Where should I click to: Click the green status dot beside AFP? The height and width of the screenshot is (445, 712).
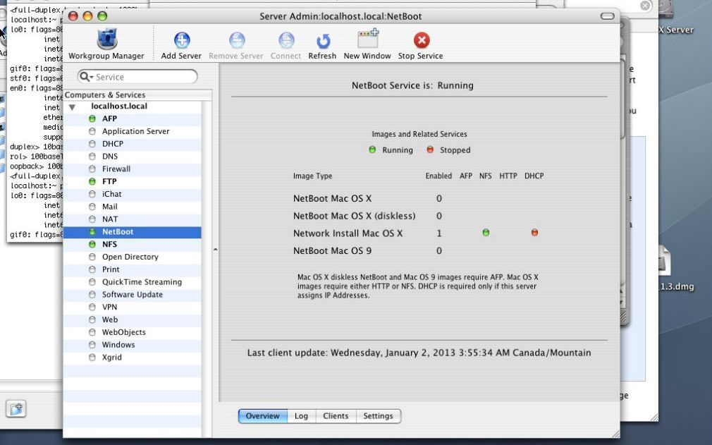pyautogui.click(x=92, y=118)
